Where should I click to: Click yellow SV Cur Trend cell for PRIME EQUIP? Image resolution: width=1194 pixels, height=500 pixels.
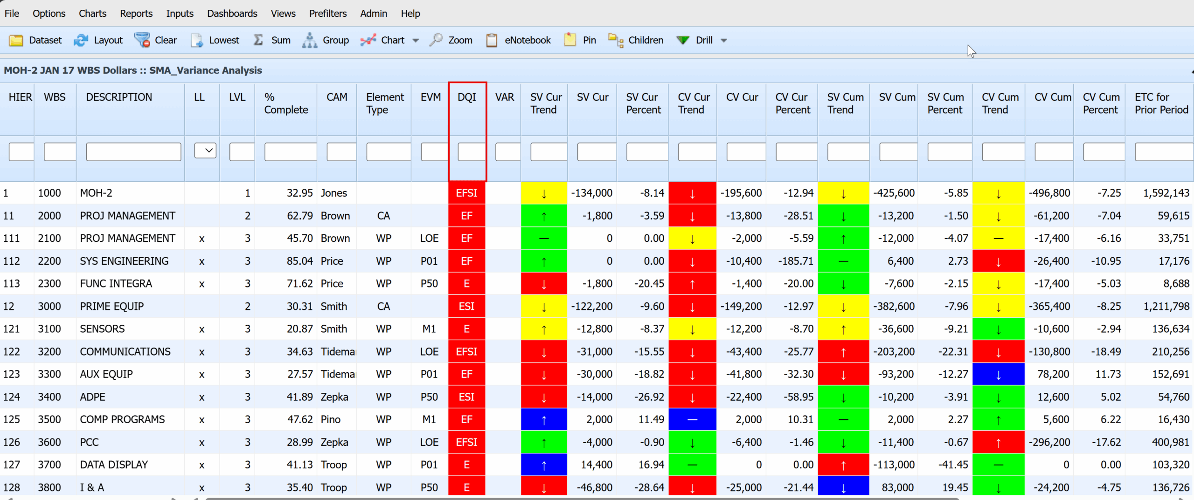544,307
